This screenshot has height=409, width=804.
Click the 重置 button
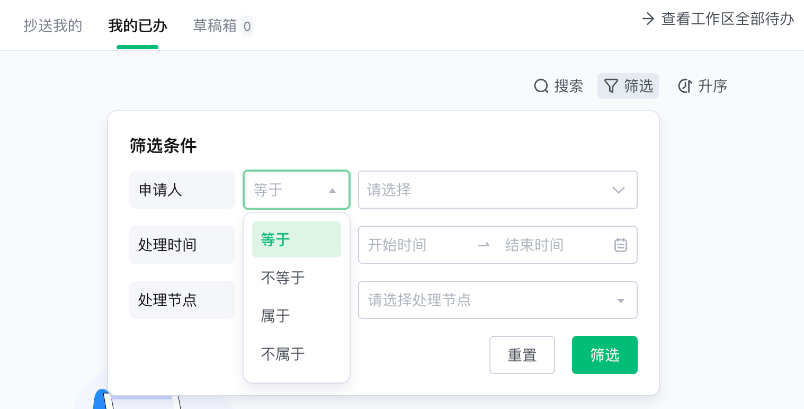[522, 355]
